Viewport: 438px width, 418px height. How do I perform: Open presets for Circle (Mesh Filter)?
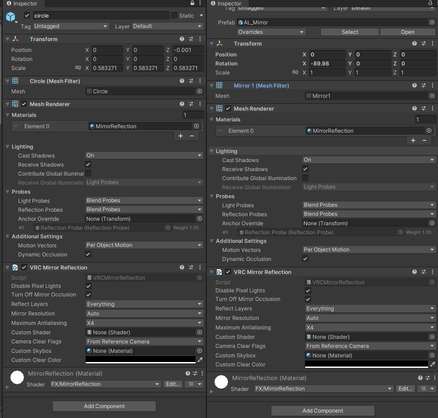coord(191,81)
